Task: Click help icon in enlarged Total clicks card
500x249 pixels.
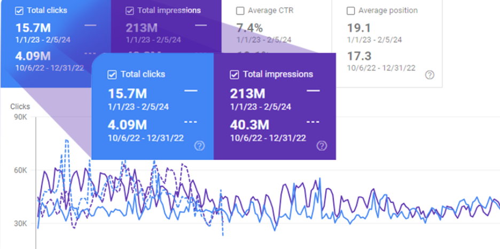Action: coord(199,146)
